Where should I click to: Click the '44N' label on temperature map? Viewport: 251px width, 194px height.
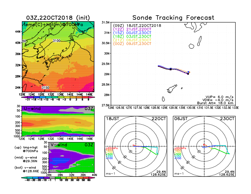(x=18, y=32)
